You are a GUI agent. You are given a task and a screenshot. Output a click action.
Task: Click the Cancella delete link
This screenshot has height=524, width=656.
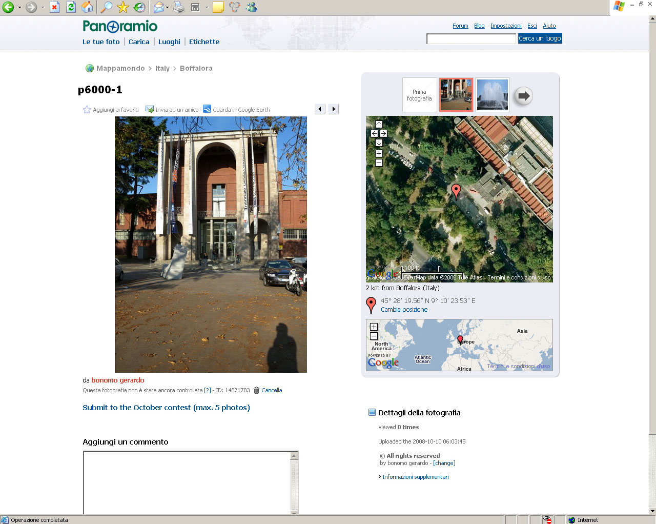272,390
